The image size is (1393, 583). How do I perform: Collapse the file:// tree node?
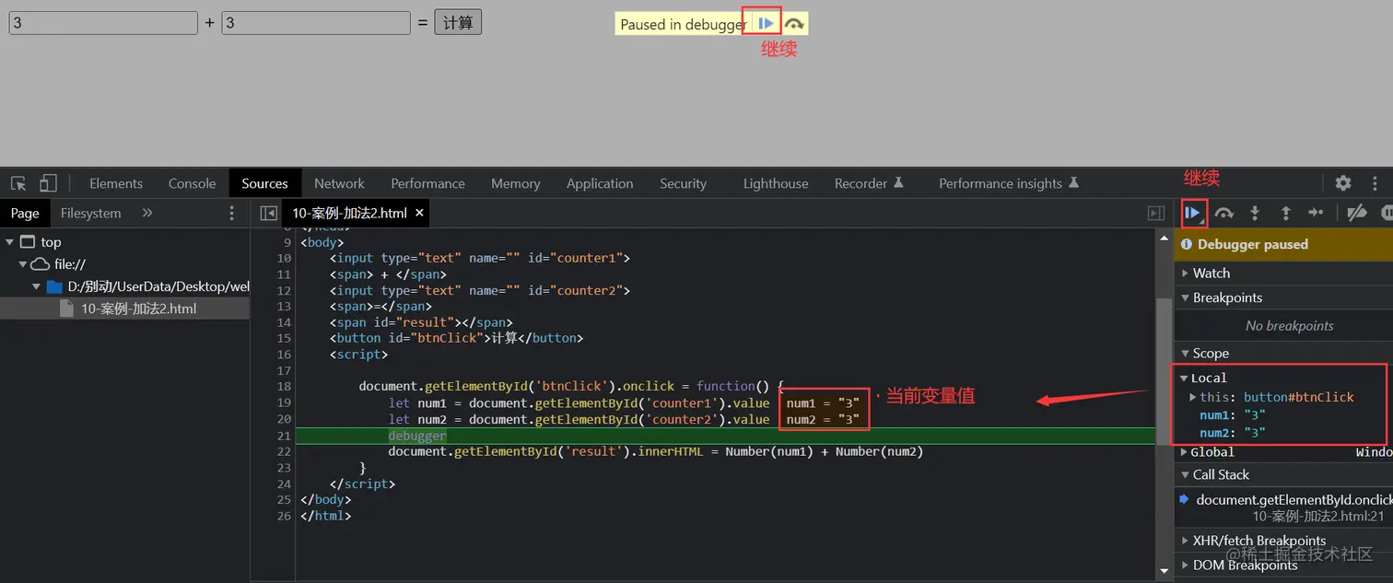23,264
